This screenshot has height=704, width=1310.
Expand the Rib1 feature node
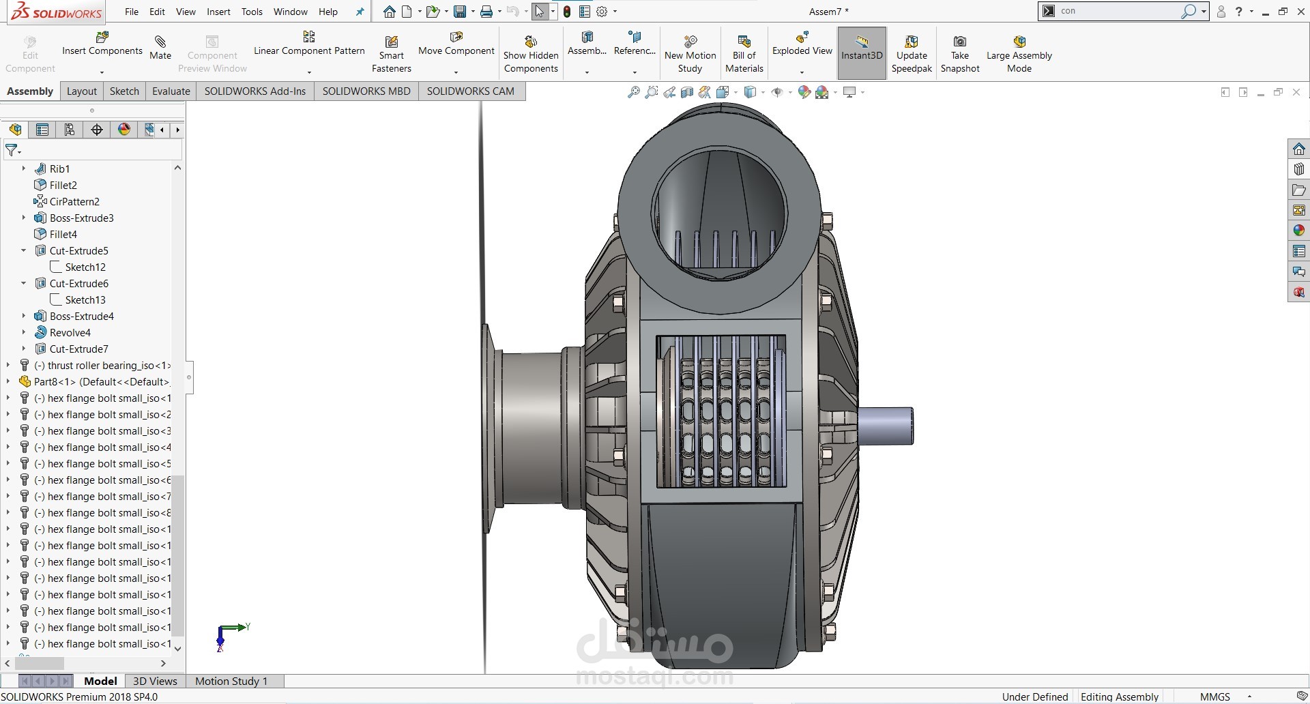pyautogui.click(x=24, y=168)
